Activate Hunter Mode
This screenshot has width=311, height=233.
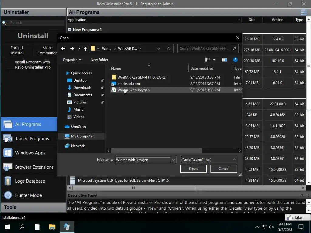click(x=29, y=195)
